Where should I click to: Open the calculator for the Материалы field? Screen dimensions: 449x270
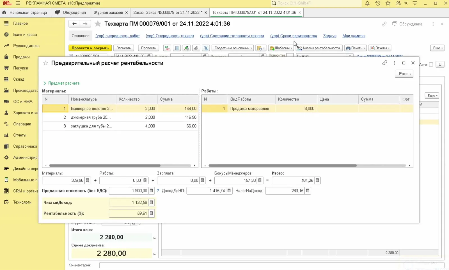pos(88,180)
